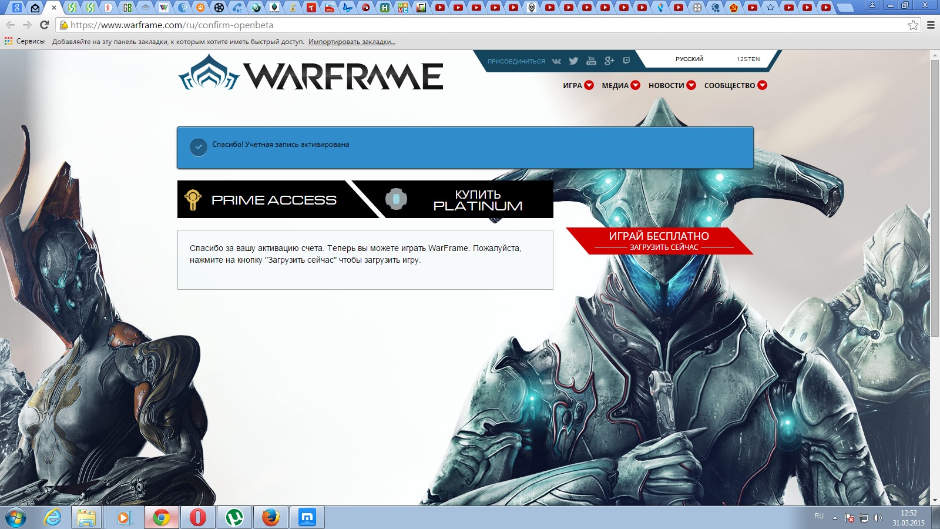Click the Импортировать закладки link
This screenshot has height=529, width=940.
point(352,42)
